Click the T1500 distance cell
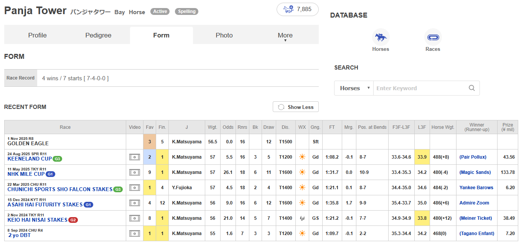The width and height of the screenshot is (524, 245). (x=285, y=142)
